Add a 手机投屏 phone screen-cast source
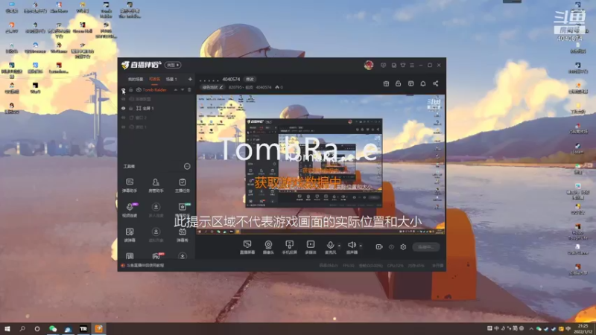 (289, 247)
